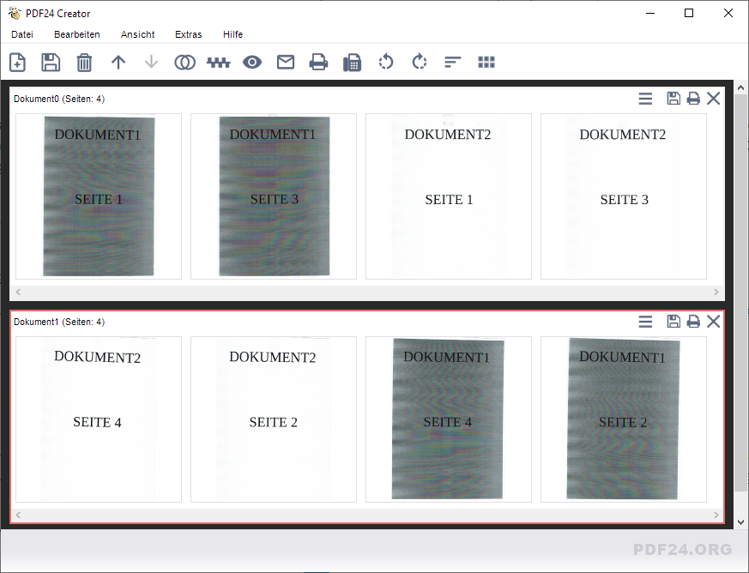Rotate pages right using clockwise icon
Image resolution: width=749 pixels, height=573 pixels.
[420, 62]
